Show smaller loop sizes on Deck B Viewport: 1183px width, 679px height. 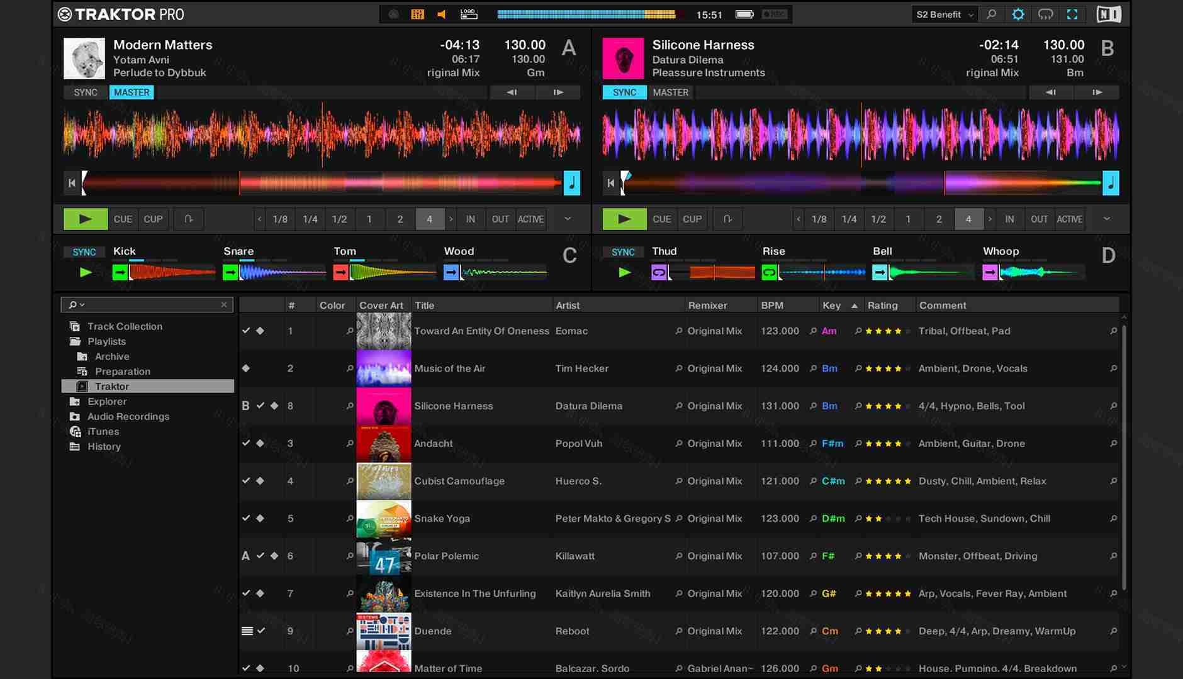coord(799,219)
